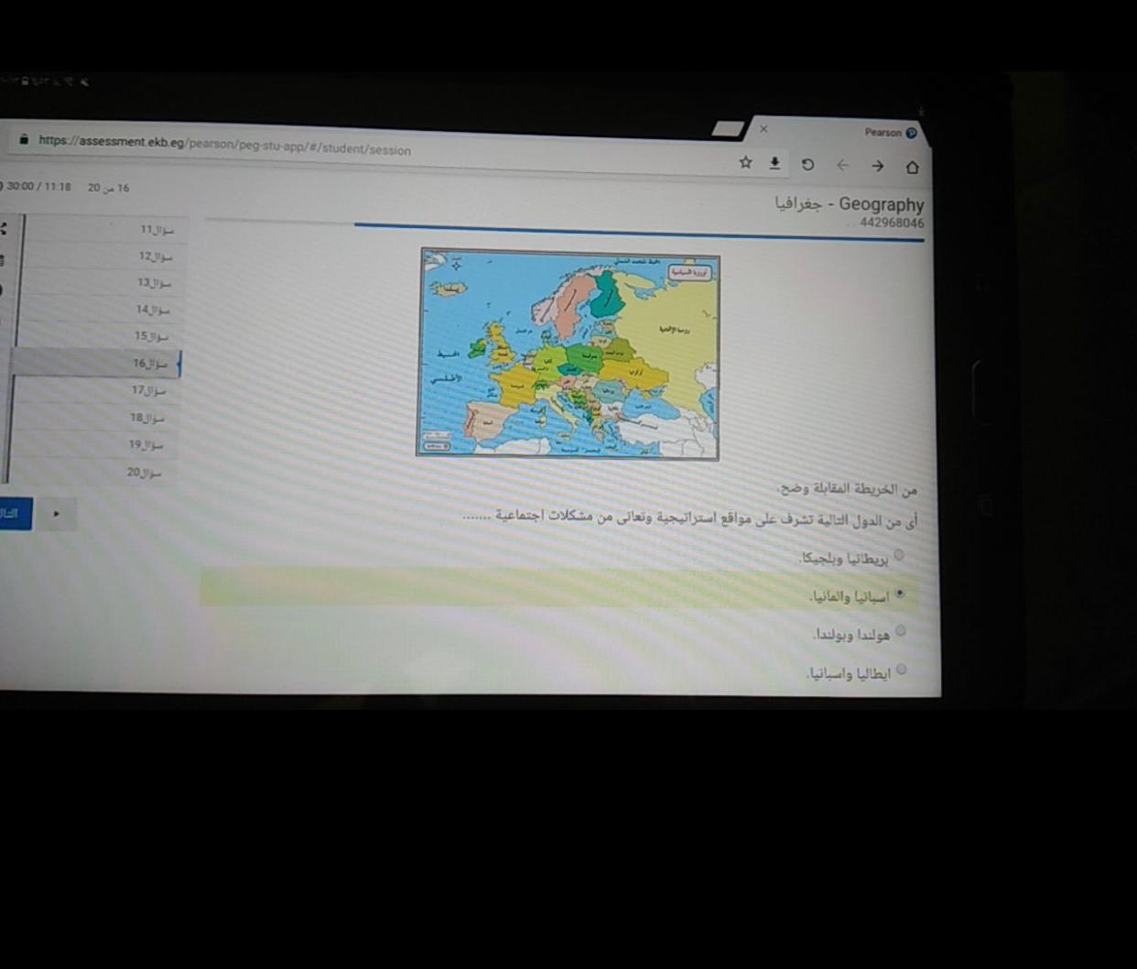Reload the assessment page
This screenshot has width=1137, height=969.
point(807,165)
